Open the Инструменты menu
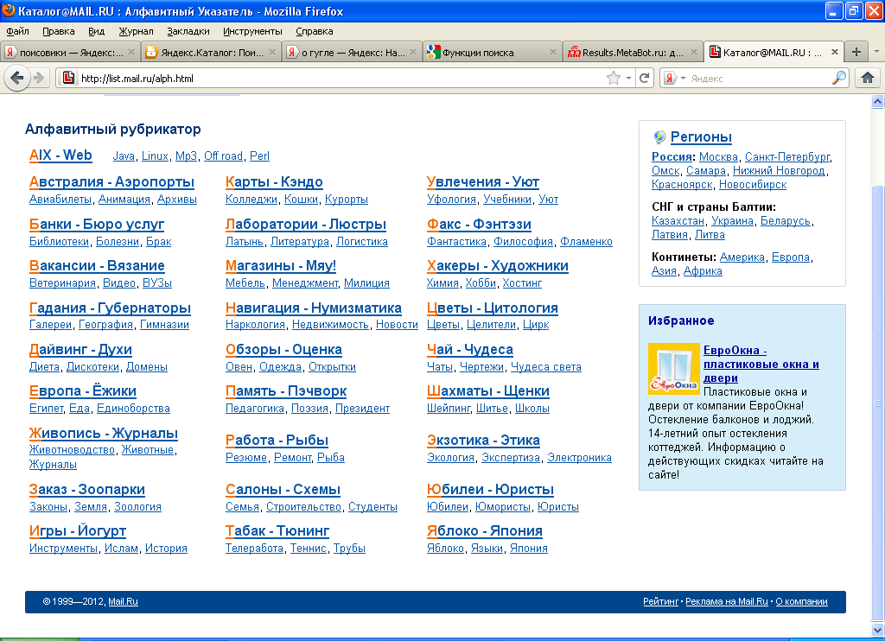This screenshot has height=641, width=885. pyautogui.click(x=252, y=31)
